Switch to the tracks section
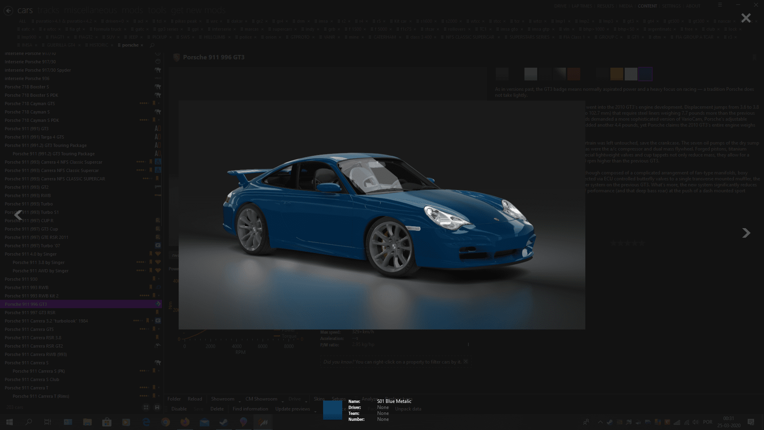764x430 pixels. coord(49,10)
